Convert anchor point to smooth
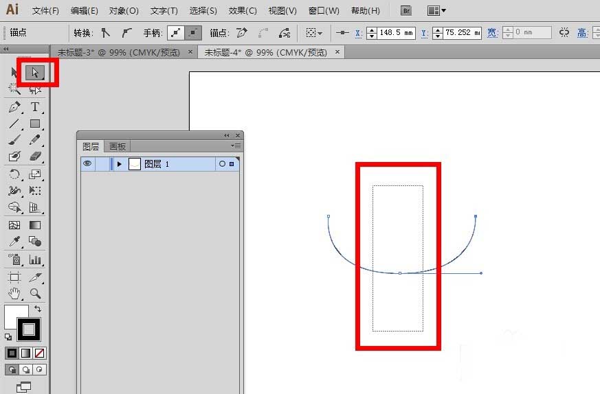The width and height of the screenshot is (600, 394). tap(126, 33)
